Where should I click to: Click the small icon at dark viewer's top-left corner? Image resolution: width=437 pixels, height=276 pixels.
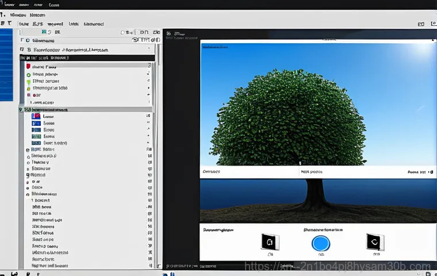(x=168, y=34)
